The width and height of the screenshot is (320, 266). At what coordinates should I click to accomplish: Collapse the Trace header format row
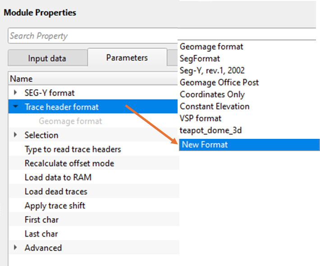point(16,107)
